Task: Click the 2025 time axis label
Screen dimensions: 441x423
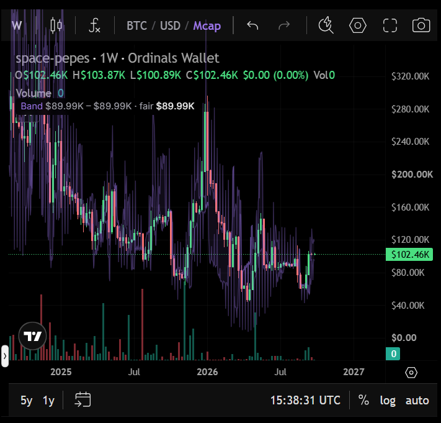Action: (x=61, y=372)
